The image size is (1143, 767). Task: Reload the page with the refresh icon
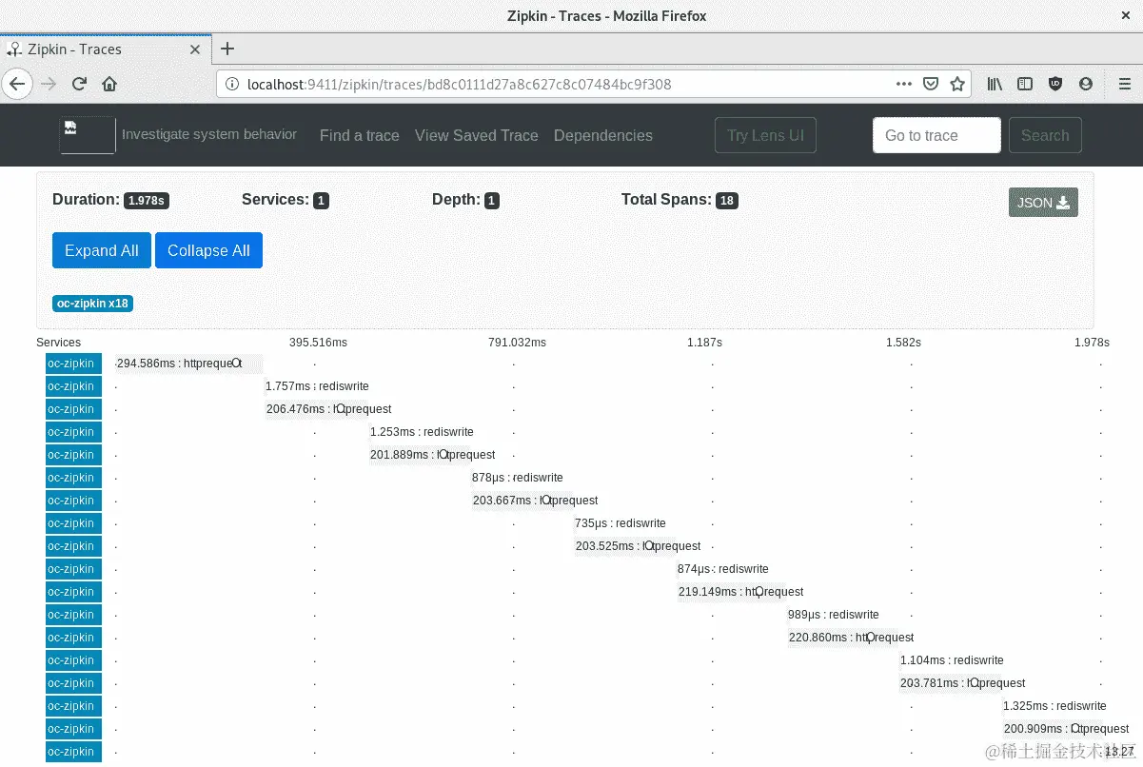click(x=80, y=84)
